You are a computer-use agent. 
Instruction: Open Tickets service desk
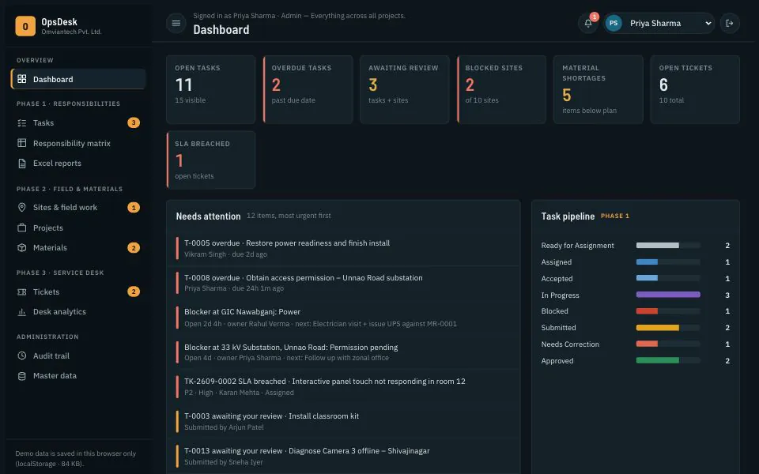78,292
